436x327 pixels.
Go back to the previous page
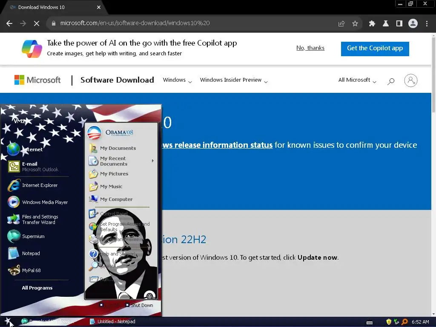point(9,23)
